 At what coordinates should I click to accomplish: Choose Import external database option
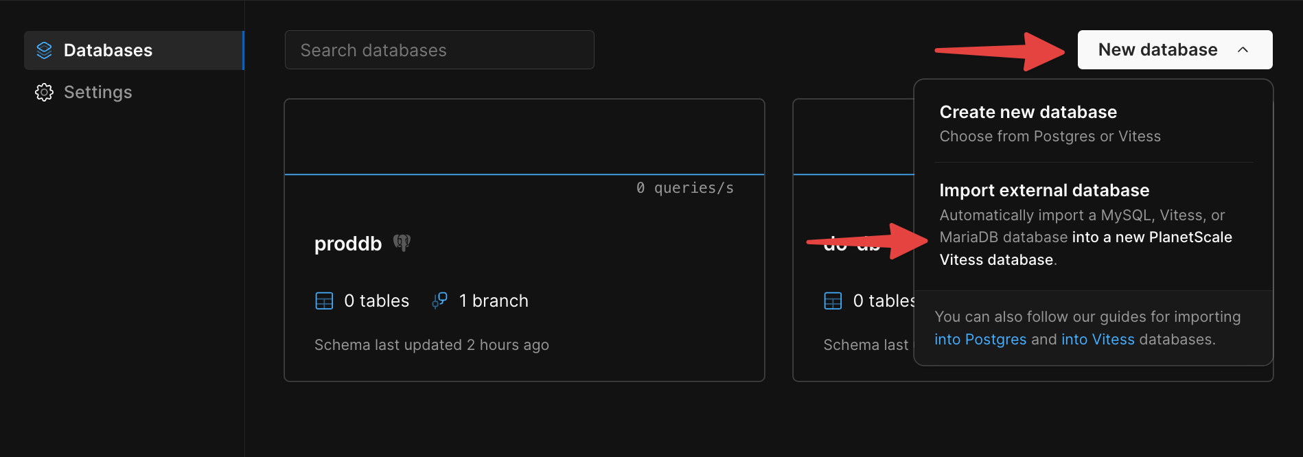click(1094, 224)
